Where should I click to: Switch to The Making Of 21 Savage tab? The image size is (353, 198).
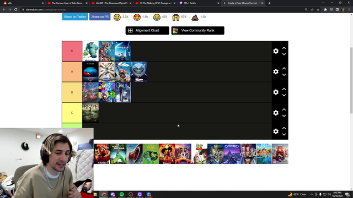(155, 3)
